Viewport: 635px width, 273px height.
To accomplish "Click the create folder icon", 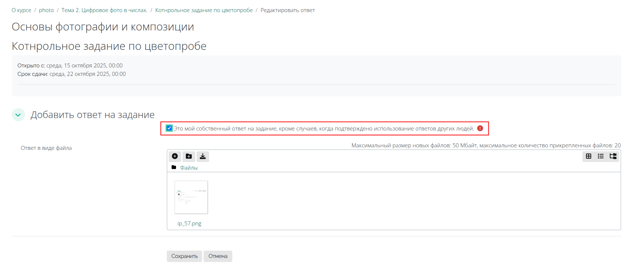I will click(x=189, y=156).
